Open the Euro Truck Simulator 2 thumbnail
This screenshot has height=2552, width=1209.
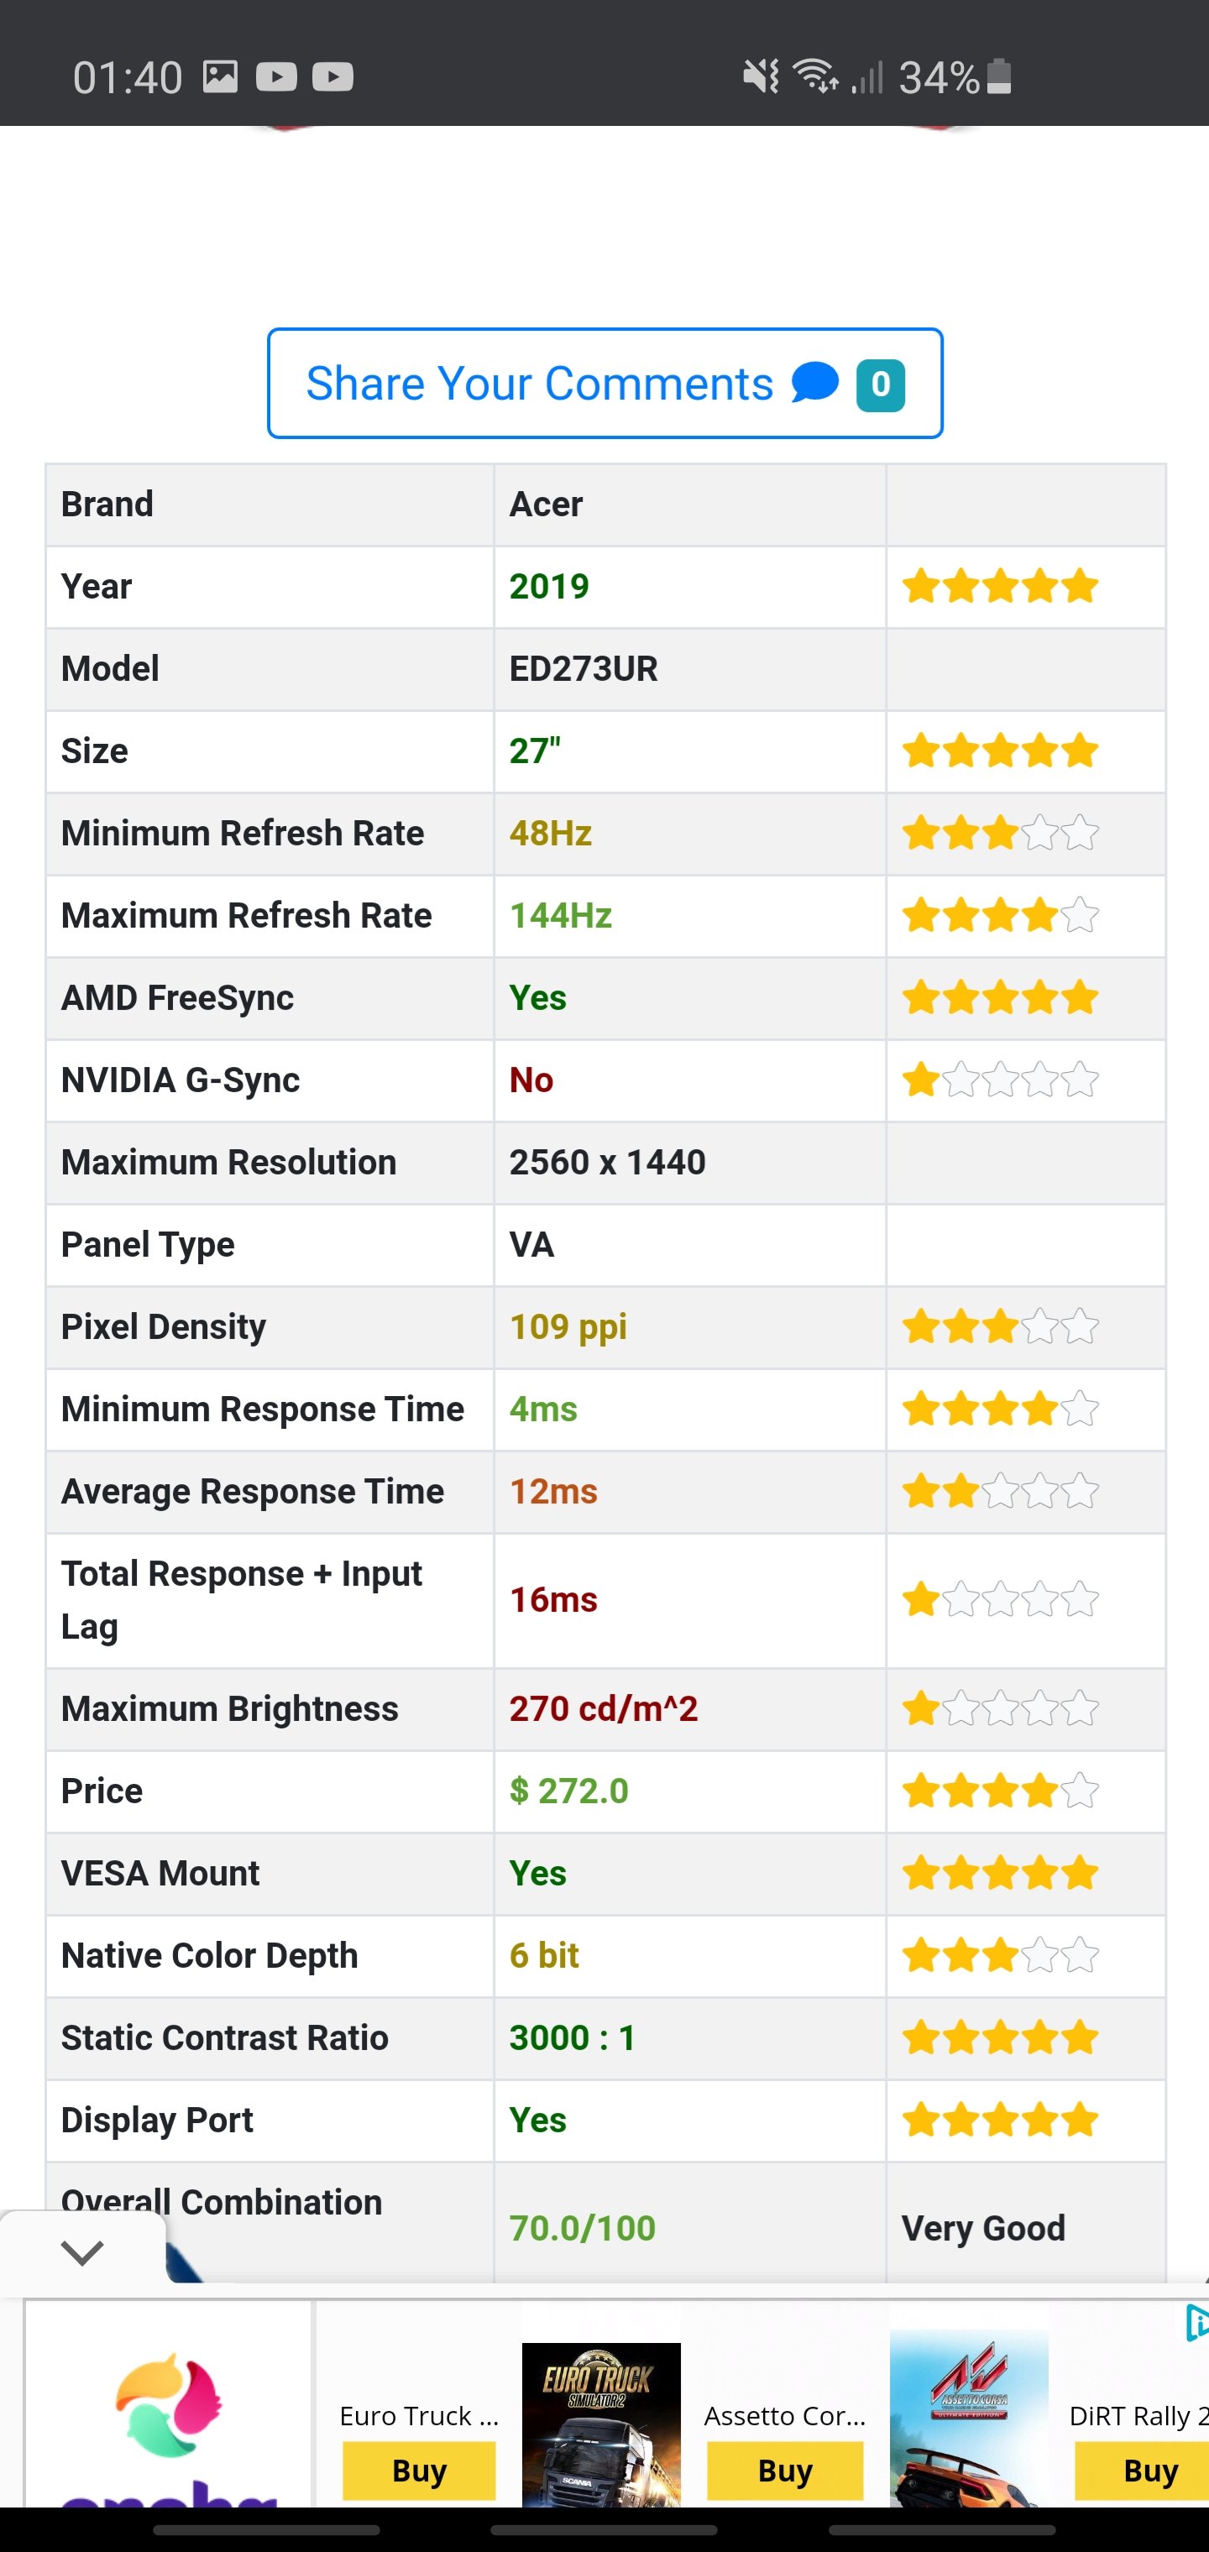(600, 2421)
